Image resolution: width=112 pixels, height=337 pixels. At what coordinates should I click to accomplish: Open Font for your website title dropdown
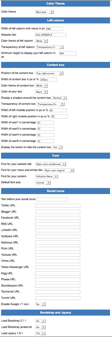click(x=50, y=164)
